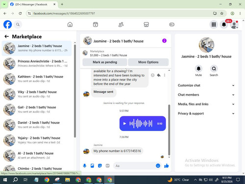Screen dimensions: 245x184
Task: Bookmark page with the star icon
Action: 221,13
